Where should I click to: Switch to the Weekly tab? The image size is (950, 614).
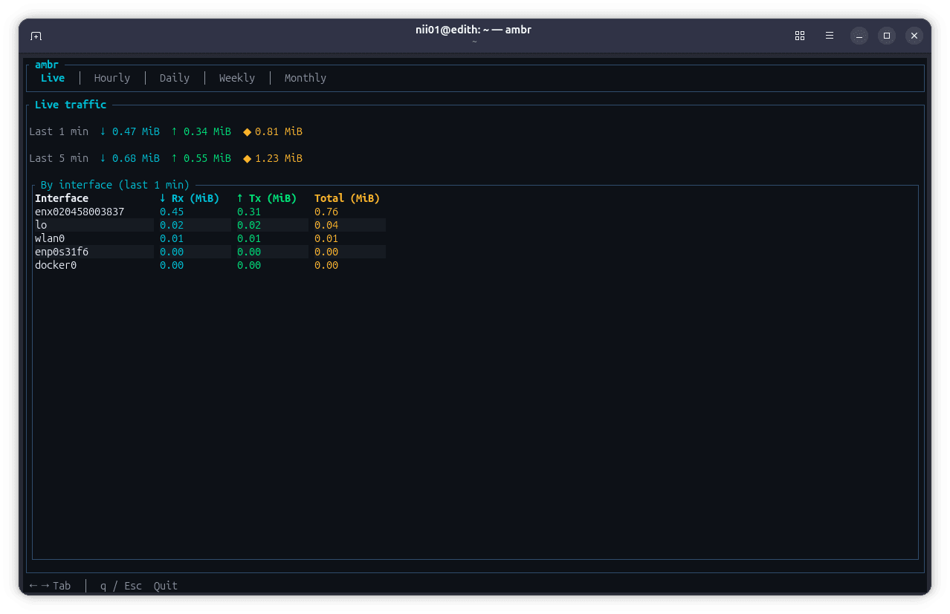237,78
